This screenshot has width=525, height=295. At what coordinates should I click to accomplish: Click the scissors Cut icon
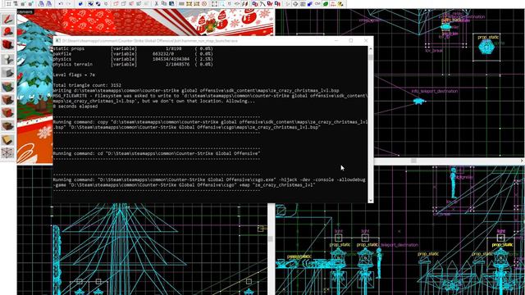click(x=157, y=4)
